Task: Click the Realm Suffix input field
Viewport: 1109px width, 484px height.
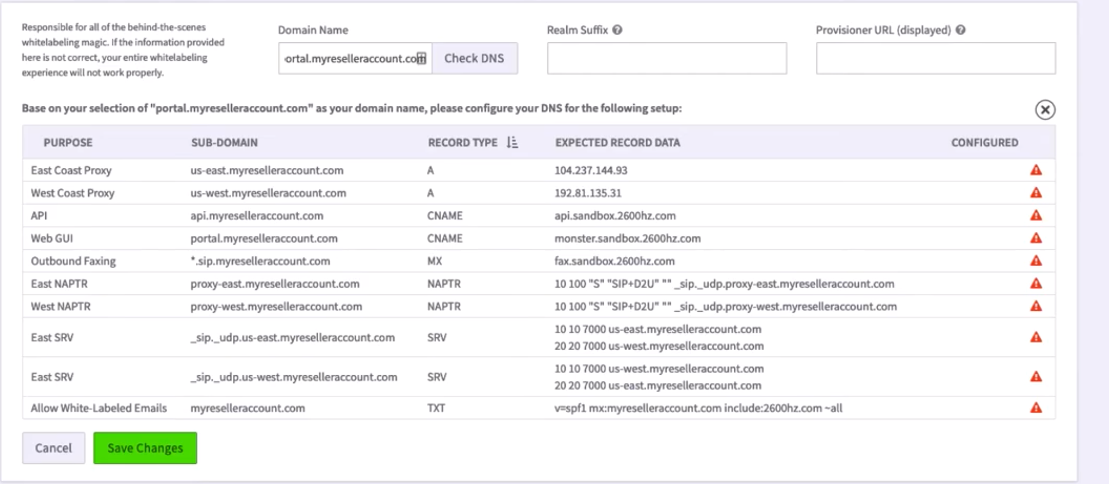Action: pyautogui.click(x=667, y=58)
